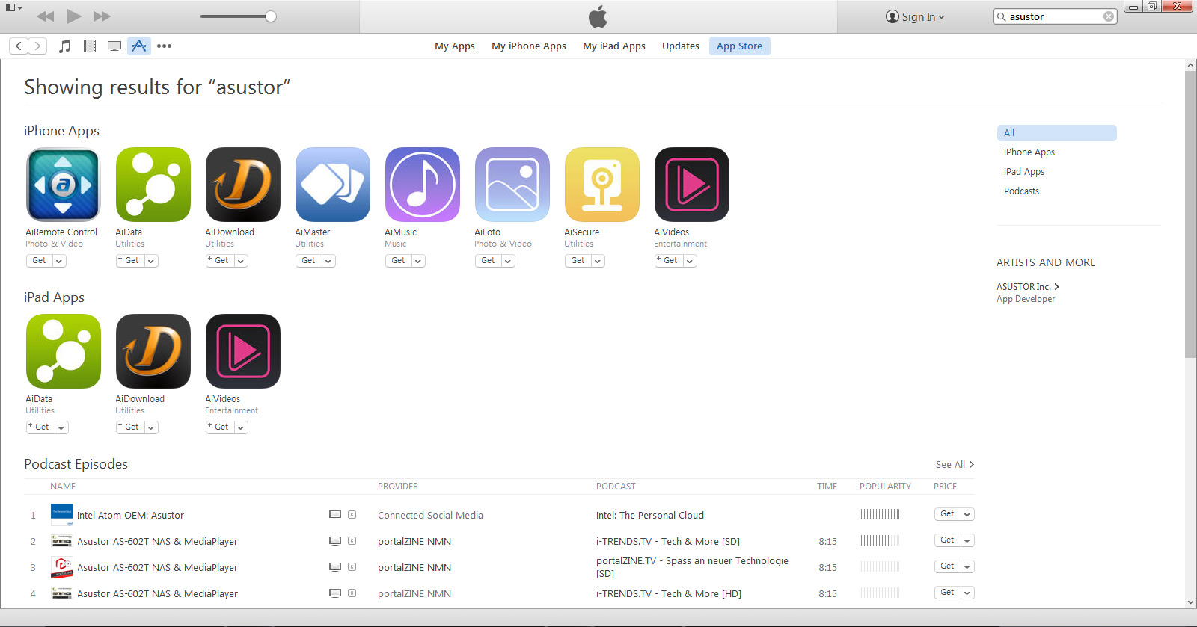
Task: Switch to the My Apps tab
Action: [x=455, y=46]
